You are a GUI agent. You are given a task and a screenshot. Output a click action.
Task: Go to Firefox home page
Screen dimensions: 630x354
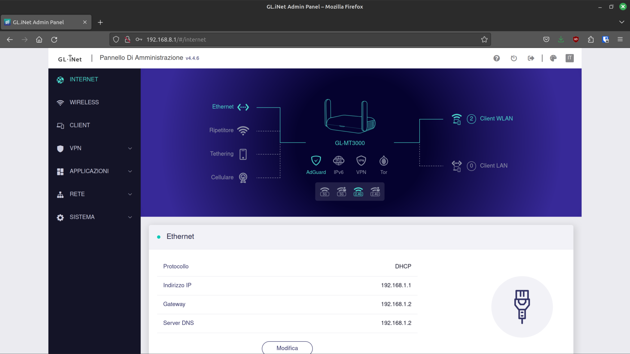tap(39, 39)
